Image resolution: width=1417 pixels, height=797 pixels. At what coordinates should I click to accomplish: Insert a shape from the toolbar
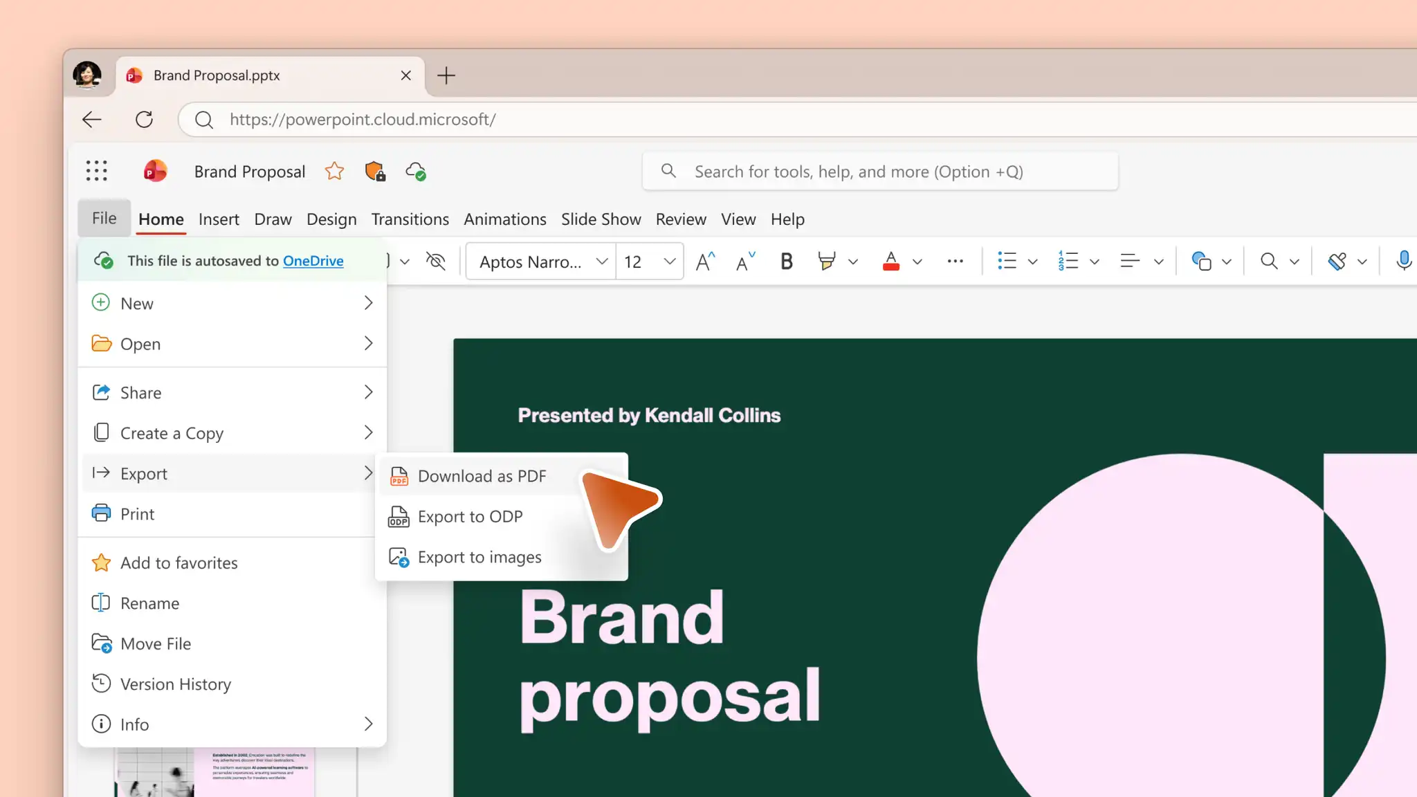[1201, 262]
